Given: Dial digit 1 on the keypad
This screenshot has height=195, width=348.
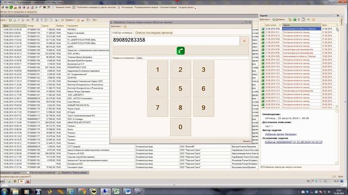Looking at the screenshot, I should 158,70.
